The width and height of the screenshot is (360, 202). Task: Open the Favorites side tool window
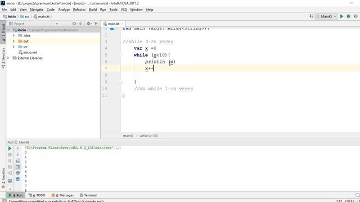click(x=3, y=175)
